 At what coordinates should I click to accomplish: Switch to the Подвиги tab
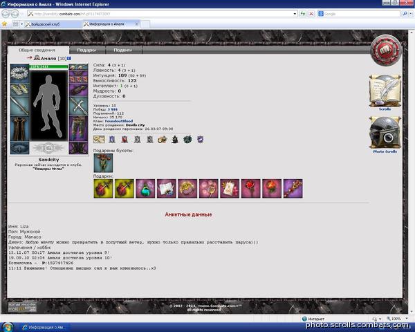click(123, 50)
